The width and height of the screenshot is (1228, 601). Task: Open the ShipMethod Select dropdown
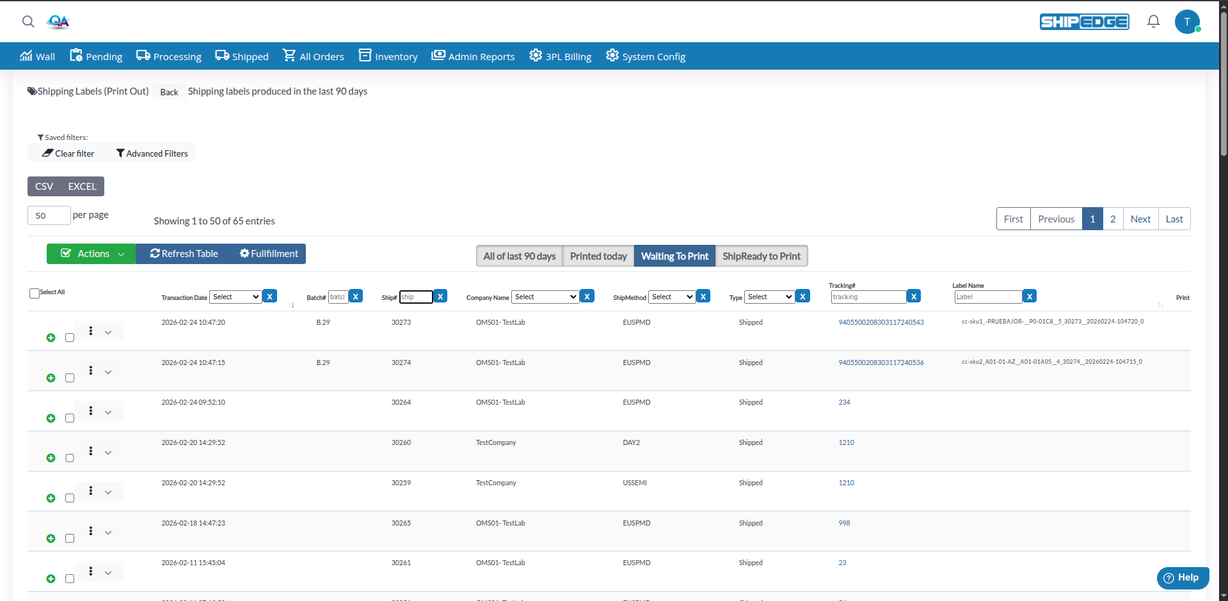pos(672,297)
